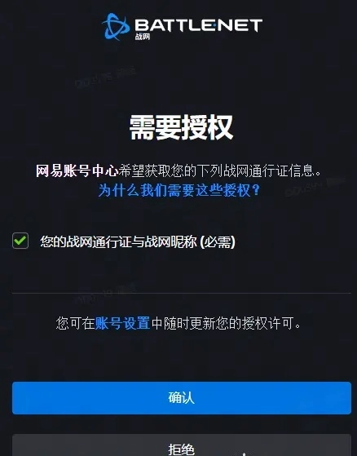
Task: Click the 中随时更新您的授权许可 text
Action: [226, 323]
